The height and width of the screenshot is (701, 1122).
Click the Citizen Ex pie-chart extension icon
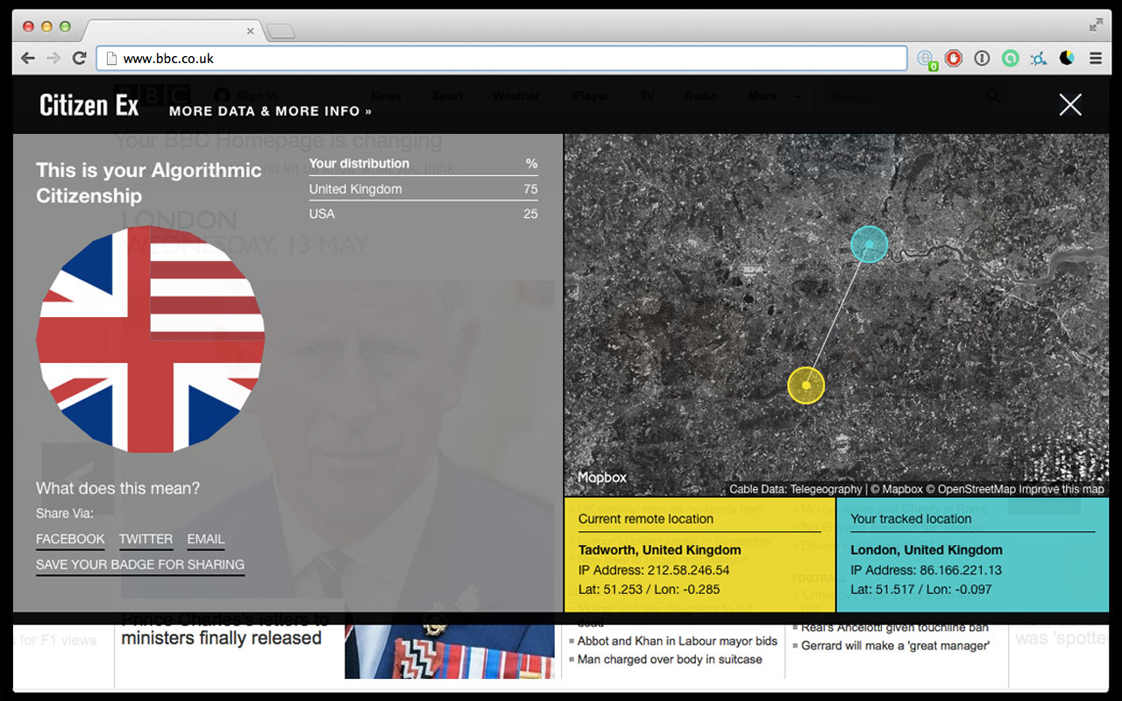click(x=1067, y=59)
